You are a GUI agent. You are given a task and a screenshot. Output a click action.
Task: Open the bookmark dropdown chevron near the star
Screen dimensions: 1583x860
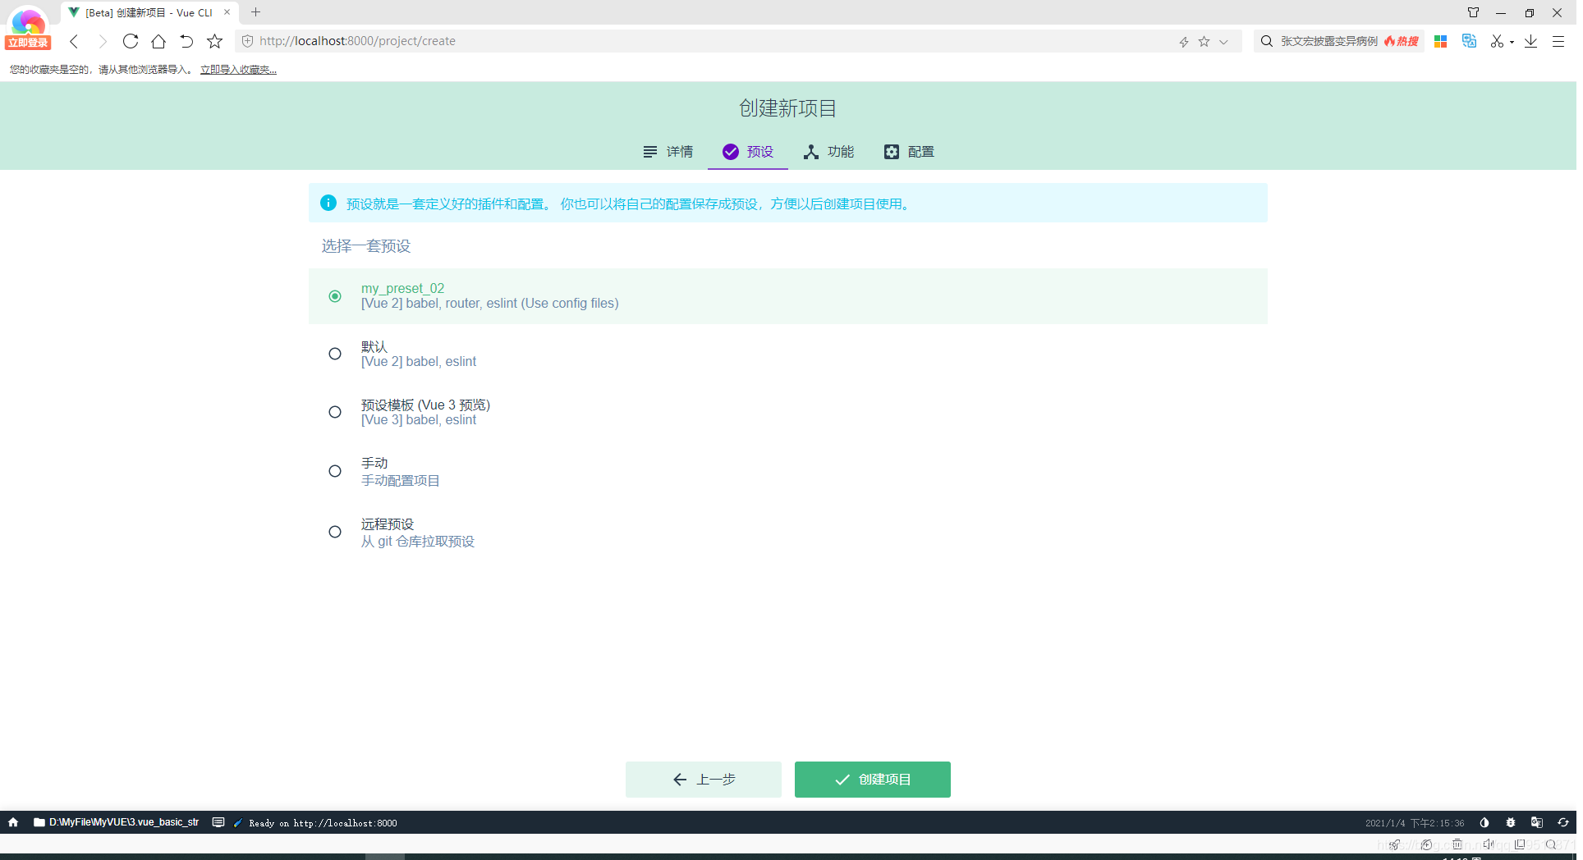pos(1223,41)
